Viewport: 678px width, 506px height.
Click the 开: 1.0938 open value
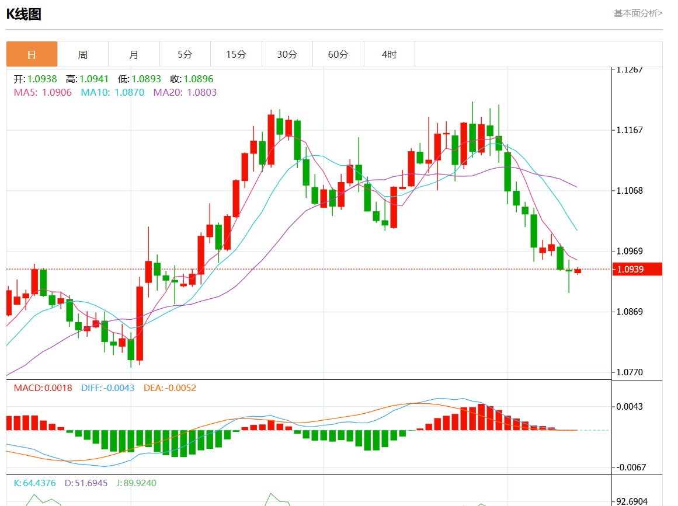35,79
